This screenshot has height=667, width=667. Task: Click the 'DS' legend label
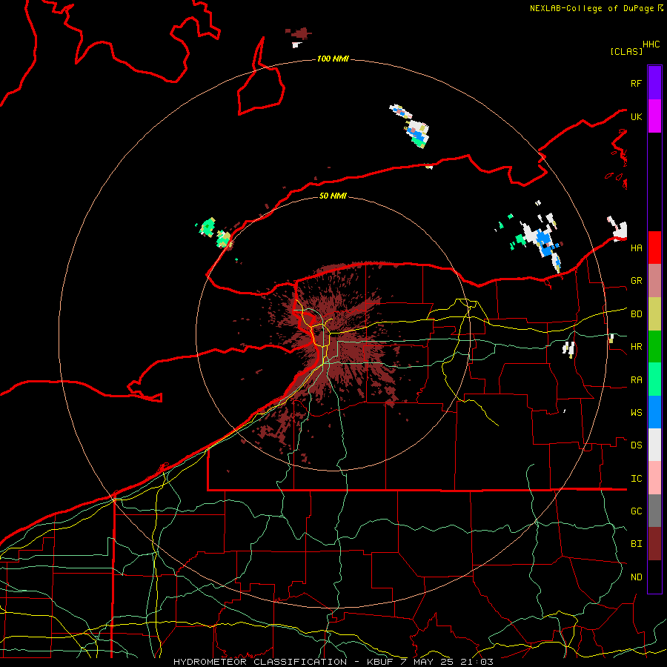coord(636,445)
